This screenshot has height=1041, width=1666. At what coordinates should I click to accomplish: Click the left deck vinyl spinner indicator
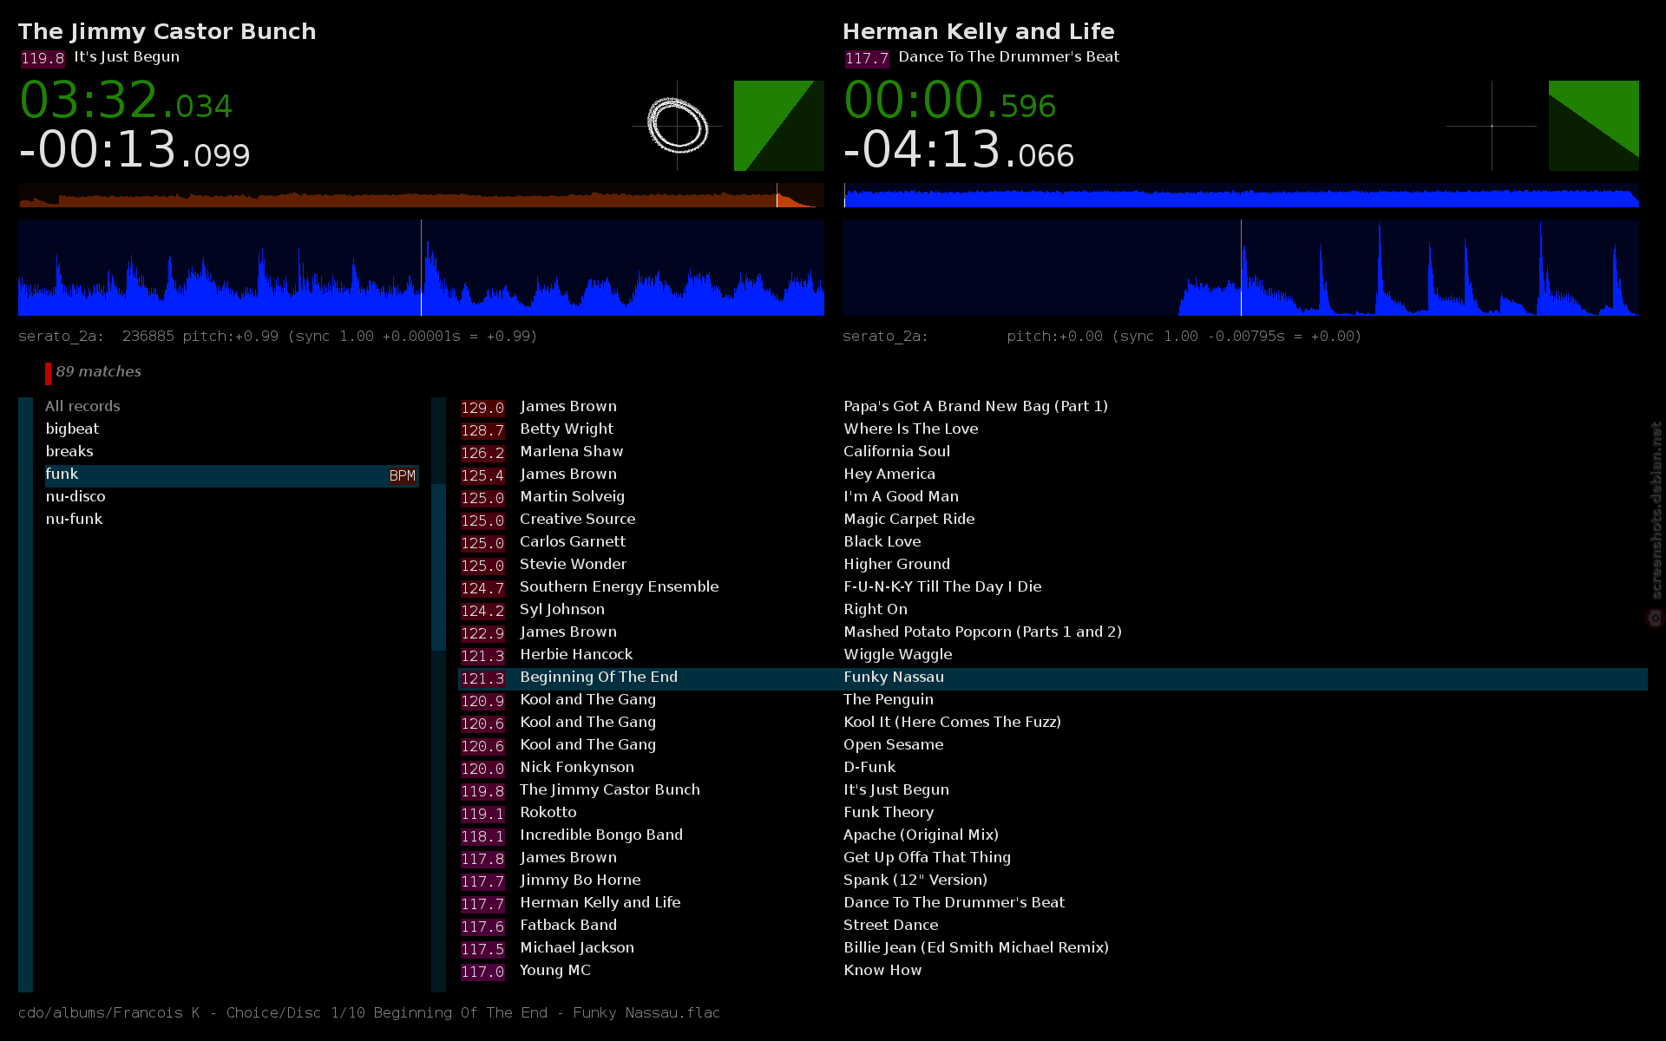677,126
